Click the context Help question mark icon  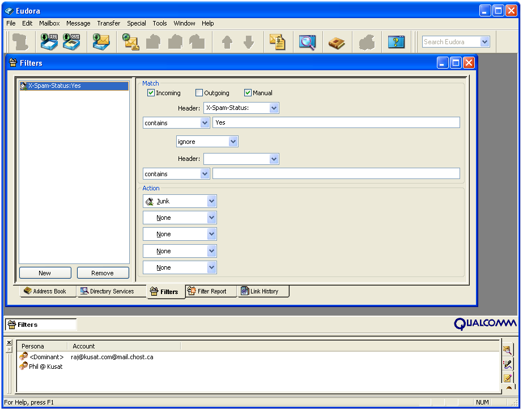[396, 42]
